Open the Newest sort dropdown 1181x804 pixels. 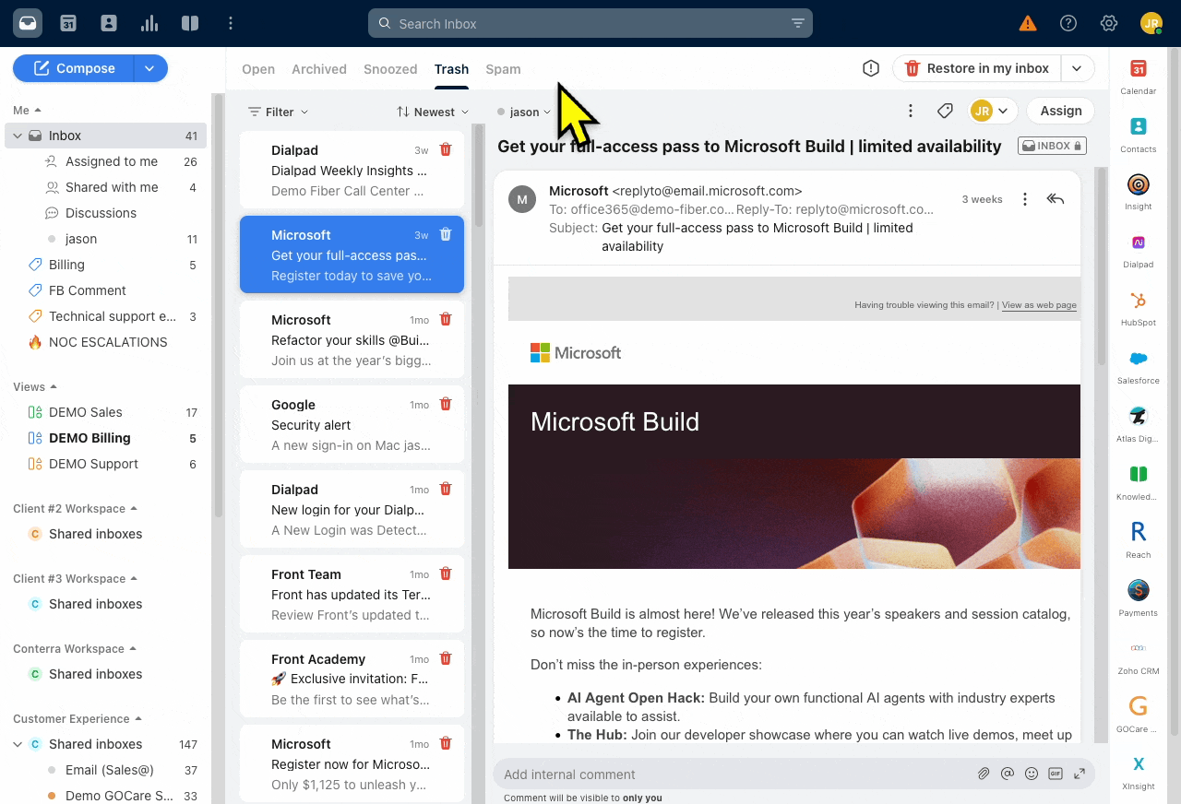433,112
